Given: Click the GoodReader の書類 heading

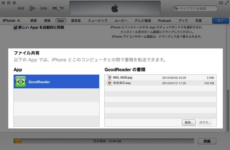Looking at the screenshot, I should [x=125, y=70].
